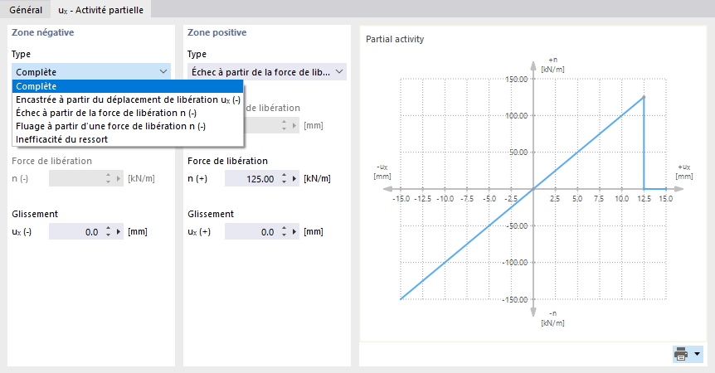The height and width of the screenshot is (373, 715).
Task: Click the n (+) force value field
Action: [x=251, y=178]
